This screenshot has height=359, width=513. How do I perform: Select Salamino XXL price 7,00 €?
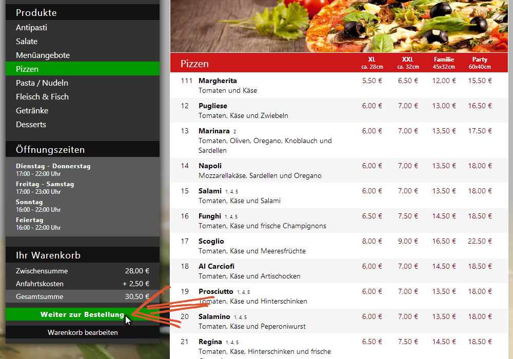coord(408,317)
